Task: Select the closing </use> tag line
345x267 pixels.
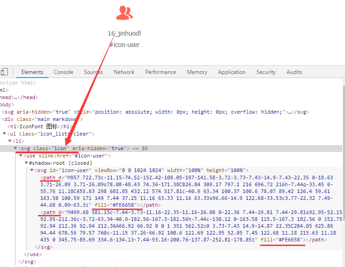Action: pos(33,254)
